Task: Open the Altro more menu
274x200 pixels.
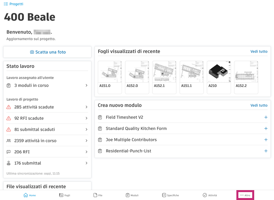Action: pos(245,195)
